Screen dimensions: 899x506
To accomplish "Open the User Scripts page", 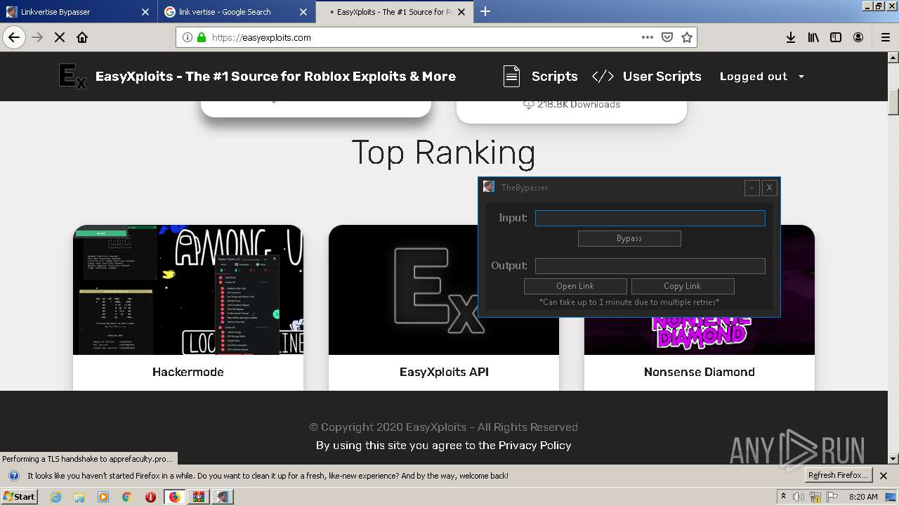I will pyautogui.click(x=662, y=77).
